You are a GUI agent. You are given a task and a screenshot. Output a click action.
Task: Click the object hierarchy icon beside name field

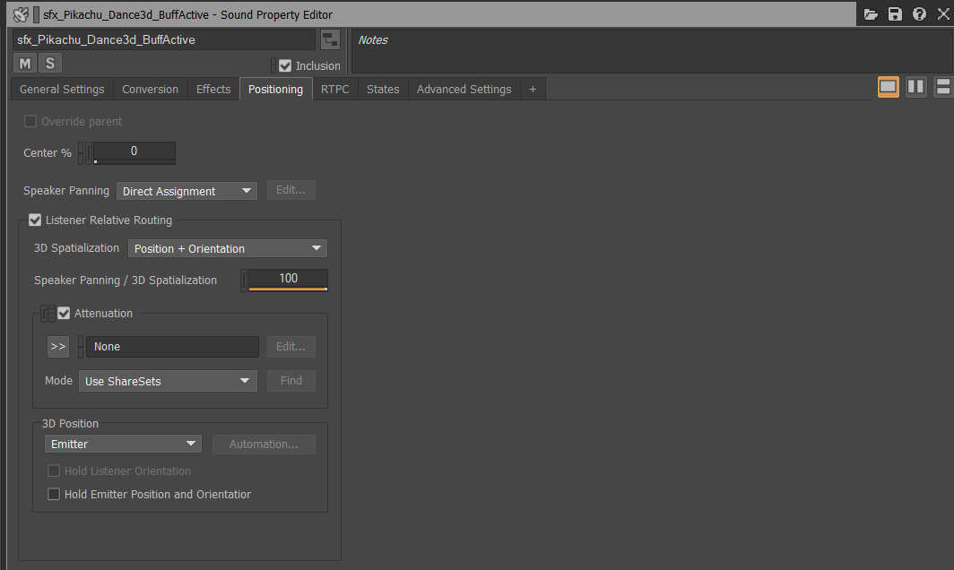coord(330,40)
